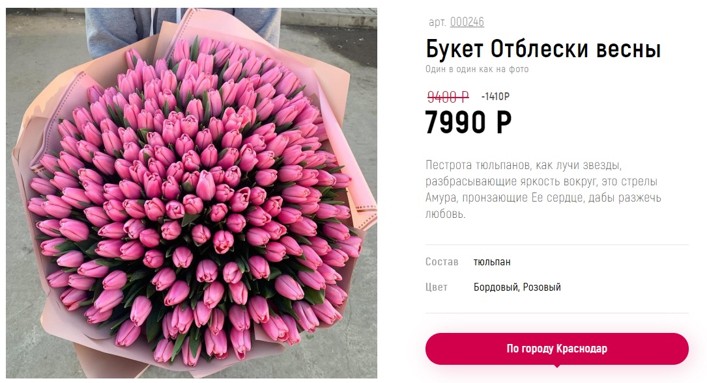Choose the Розовый color value
This screenshot has height=383, width=707.
542,287
